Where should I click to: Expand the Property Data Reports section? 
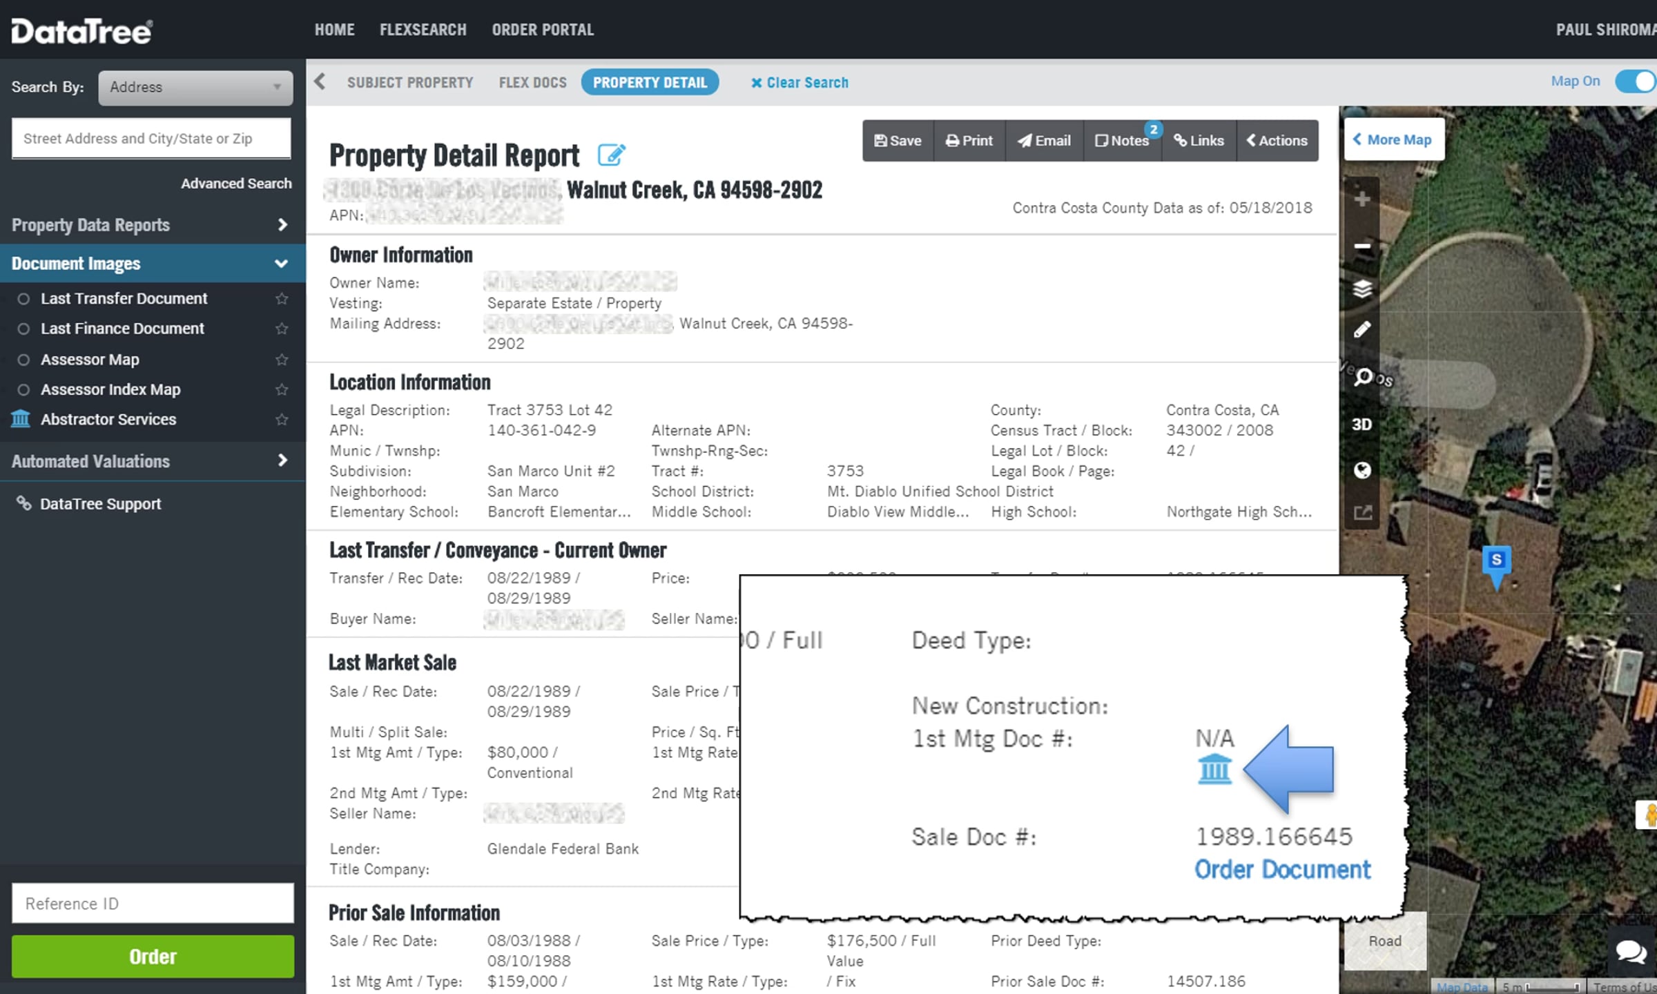coord(153,225)
